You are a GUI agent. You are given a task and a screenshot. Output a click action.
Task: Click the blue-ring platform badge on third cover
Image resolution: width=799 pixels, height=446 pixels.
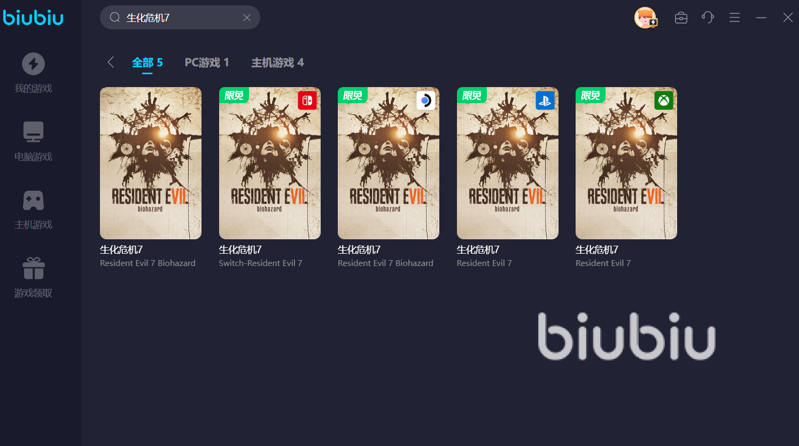[x=426, y=100]
